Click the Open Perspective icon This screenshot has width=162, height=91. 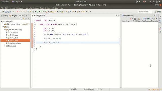[155, 12]
